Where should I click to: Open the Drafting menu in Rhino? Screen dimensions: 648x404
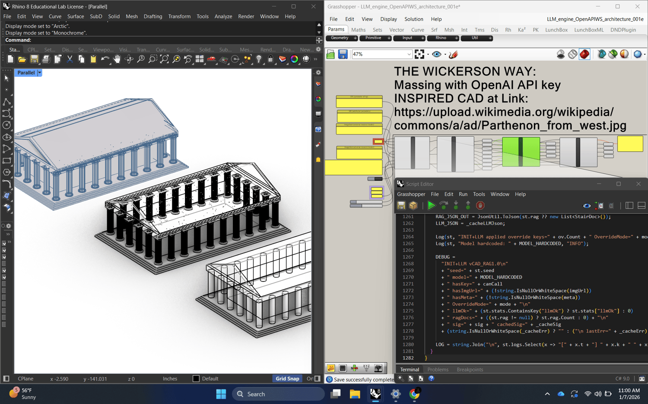(153, 16)
